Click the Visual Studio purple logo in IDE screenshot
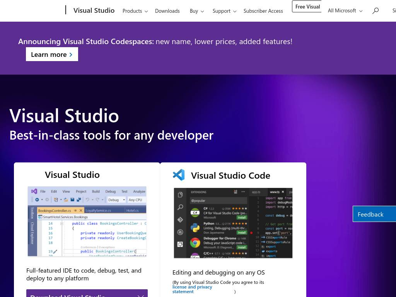This screenshot has height=297, width=396. 34,191
